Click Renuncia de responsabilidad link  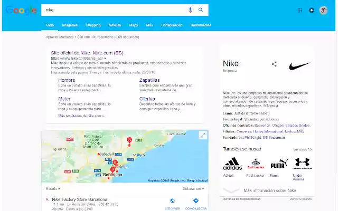(242, 199)
